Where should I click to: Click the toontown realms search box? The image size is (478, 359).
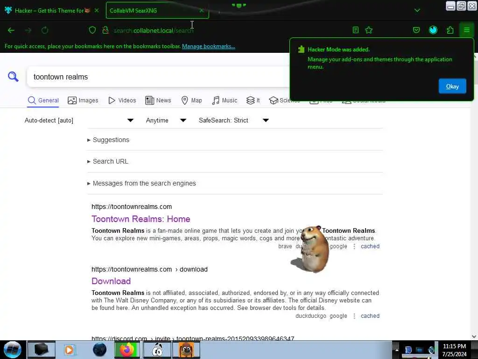159,77
